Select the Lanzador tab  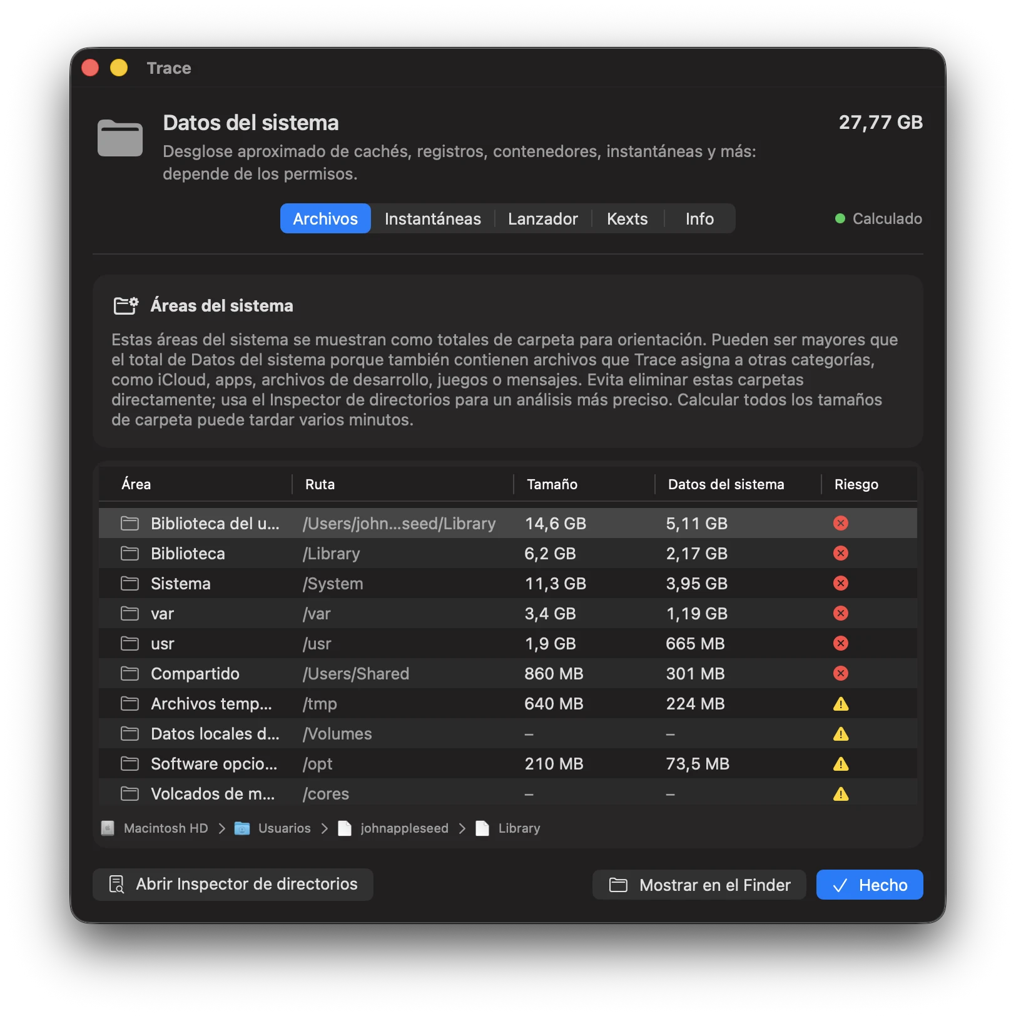542,218
